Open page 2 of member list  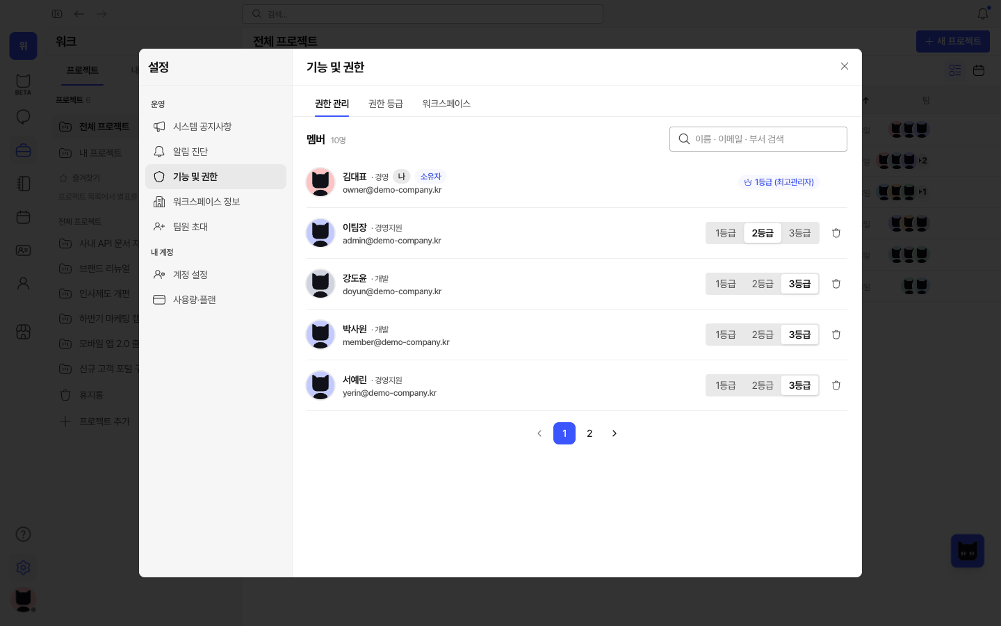pyautogui.click(x=589, y=433)
